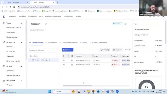The width and height of the screenshot is (167, 94).
Task: Open Журнал вебхуков in the sidebar
Action: [13, 75]
